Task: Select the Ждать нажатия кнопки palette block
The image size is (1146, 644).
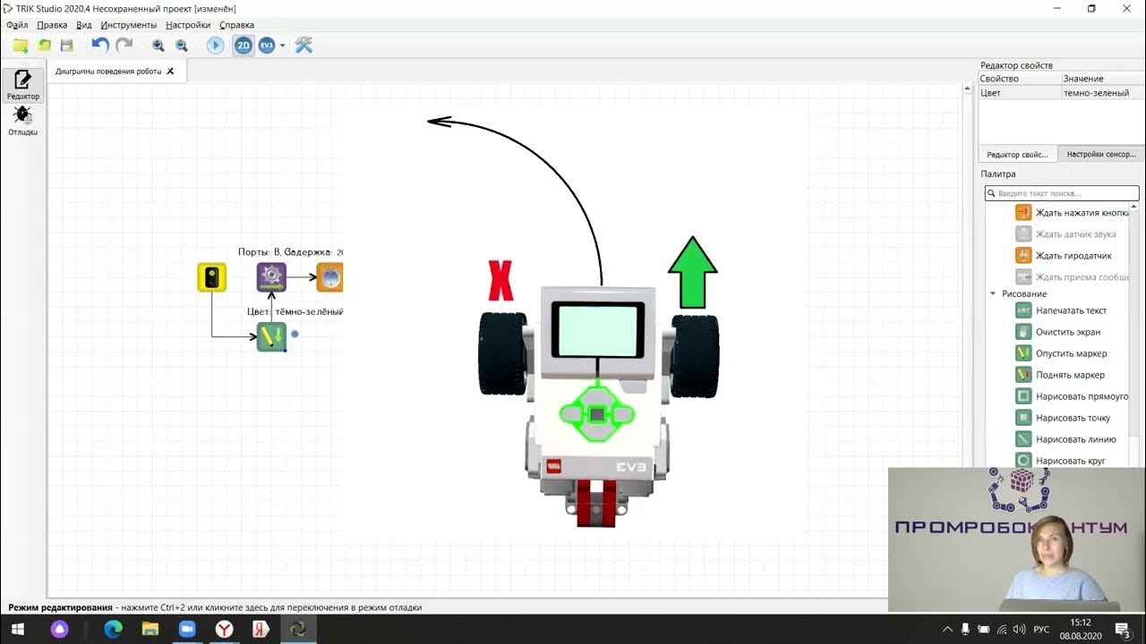Action: 1072,213
